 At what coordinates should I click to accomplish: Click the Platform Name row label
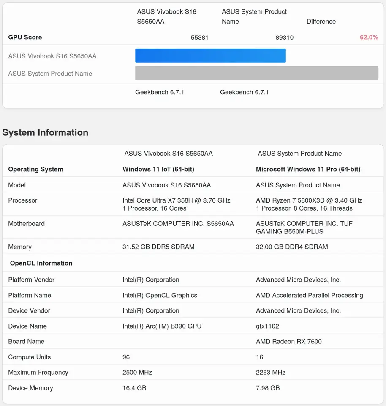(30, 295)
